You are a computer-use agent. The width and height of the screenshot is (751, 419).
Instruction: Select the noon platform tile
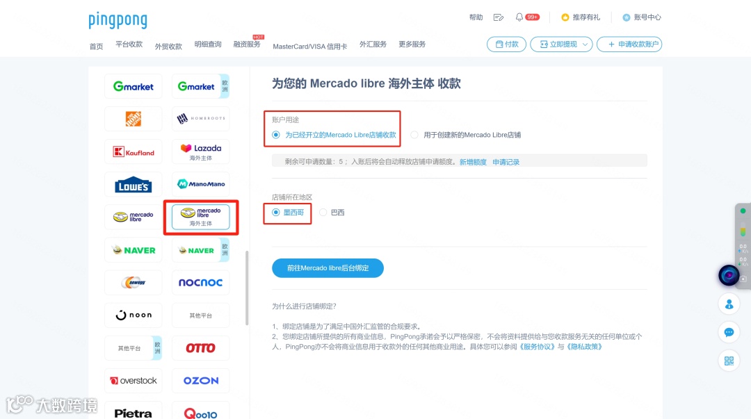(x=133, y=315)
